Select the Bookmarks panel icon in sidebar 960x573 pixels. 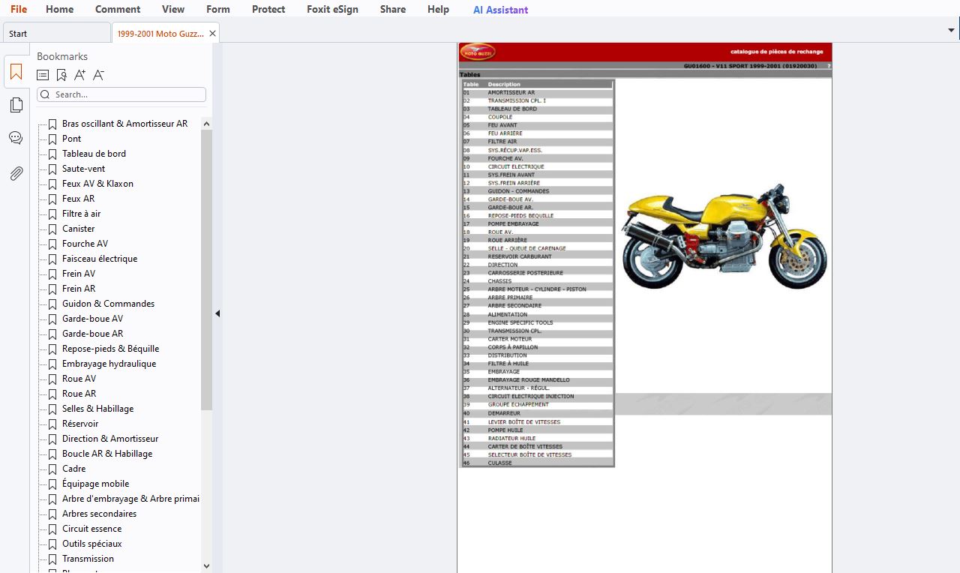pos(16,73)
